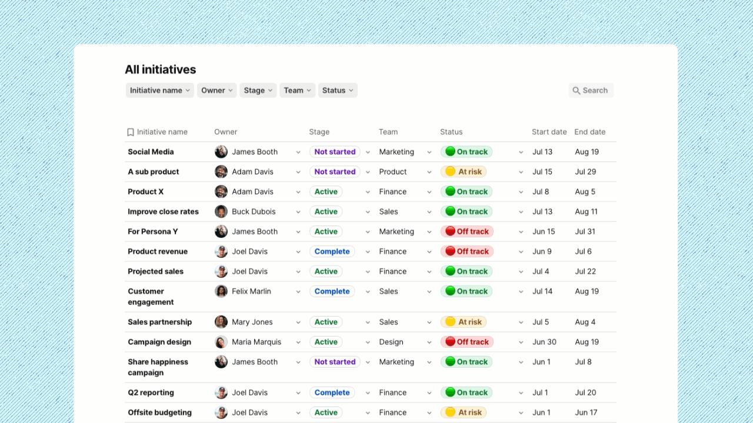Click Joel Davis's avatar in Projected sales row
Image resolution: width=753 pixels, height=423 pixels.
pyautogui.click(x=221, y=271)
